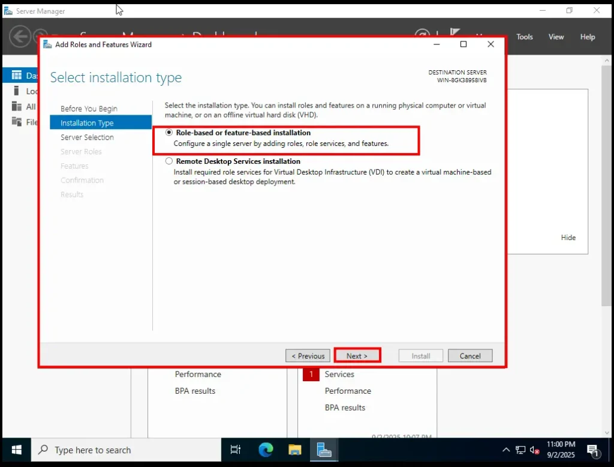Click the < Previous button
Image resolution: width=614 pixels, height=467 pixels.
pyautogui.click(x=308, y=355)
